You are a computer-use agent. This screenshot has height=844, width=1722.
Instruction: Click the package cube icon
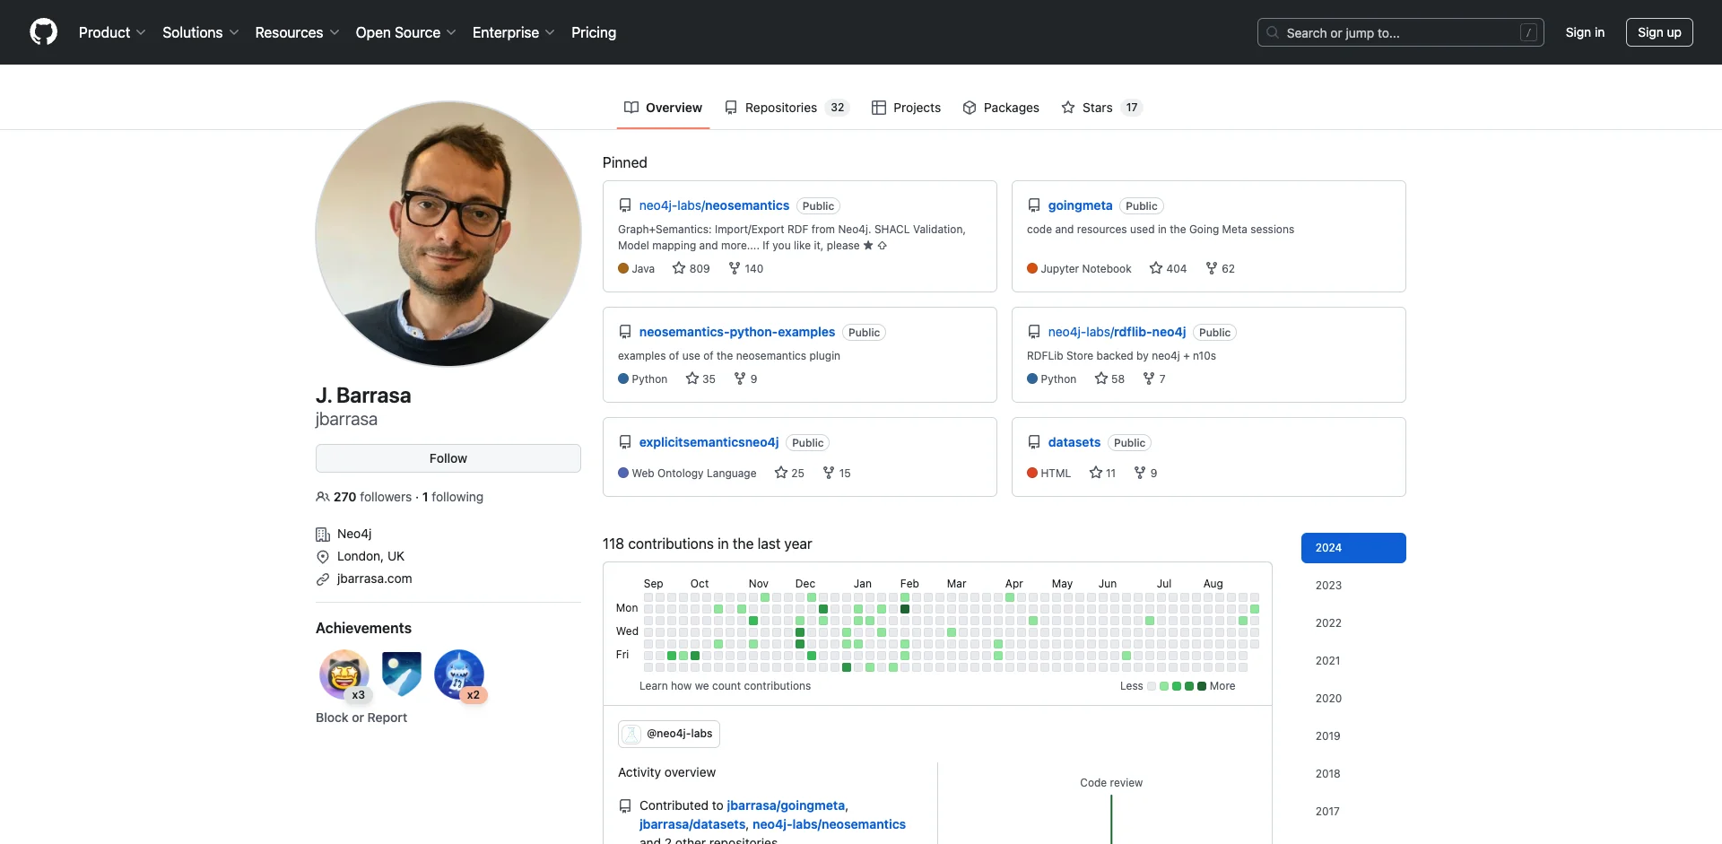pyautogui.click(x=970, y=108)
